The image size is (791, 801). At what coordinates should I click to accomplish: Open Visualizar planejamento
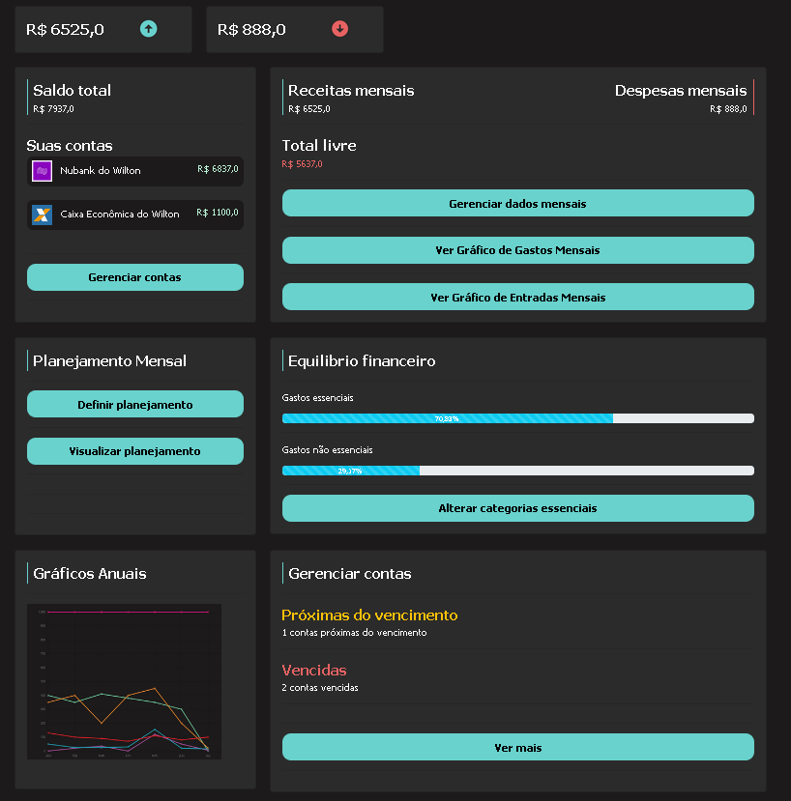point(134,450)
